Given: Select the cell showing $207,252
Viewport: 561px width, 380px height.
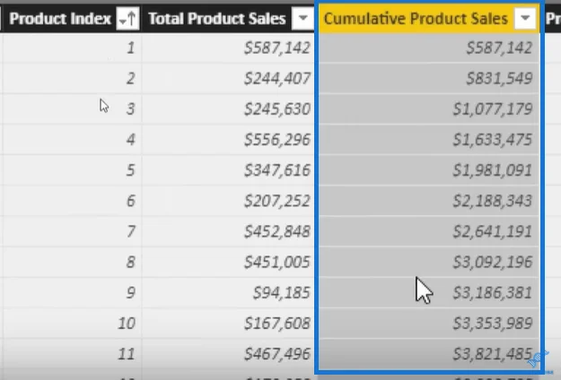Looking at the screenshot, I should (x=228, y=201).
